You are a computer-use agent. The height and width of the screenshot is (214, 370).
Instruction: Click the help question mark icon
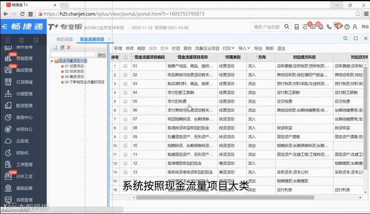pos(347,27)
